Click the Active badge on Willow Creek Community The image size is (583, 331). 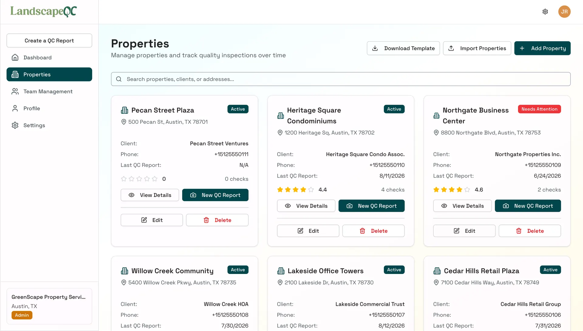click(x=238, y=270)
